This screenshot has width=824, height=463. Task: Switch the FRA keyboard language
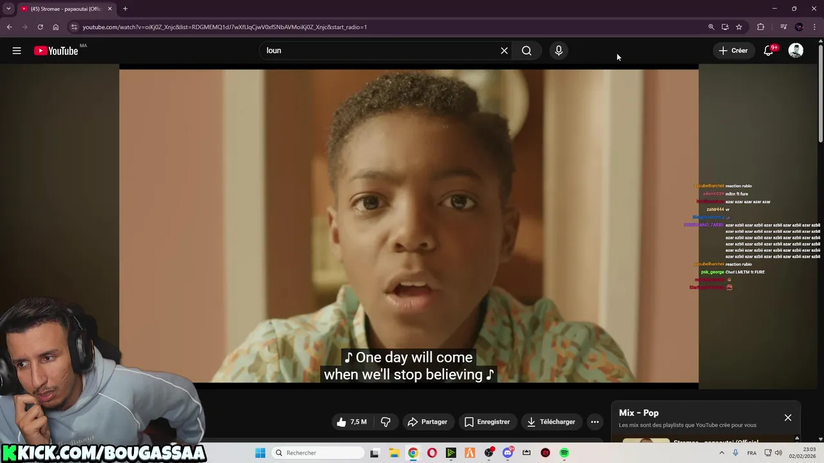pyautogui.click(x=752, y=453)
